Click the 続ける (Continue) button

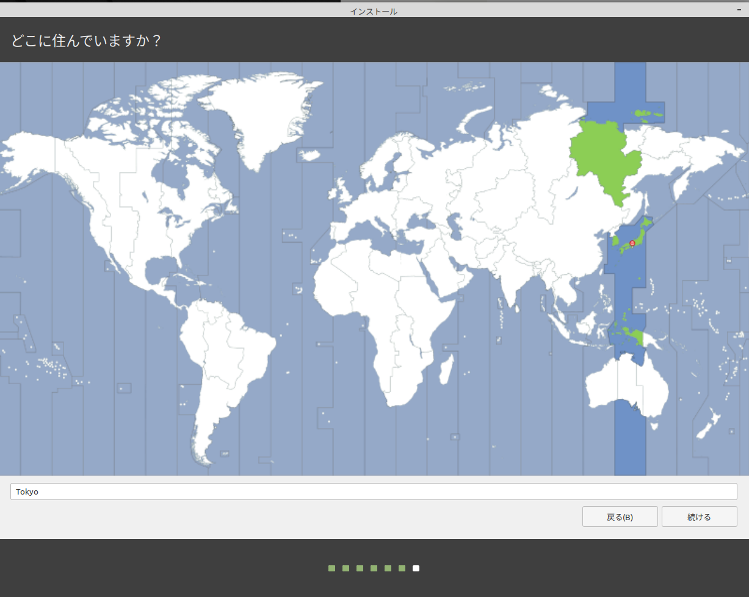(x=699, y=517)
